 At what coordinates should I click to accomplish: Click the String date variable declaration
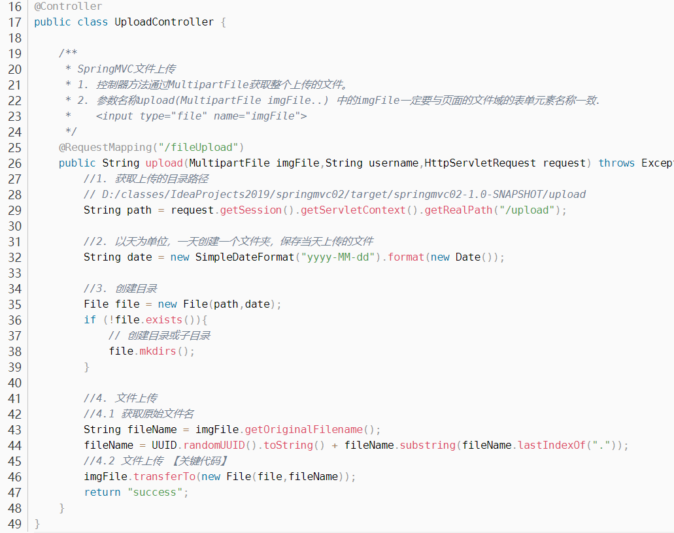118,257
